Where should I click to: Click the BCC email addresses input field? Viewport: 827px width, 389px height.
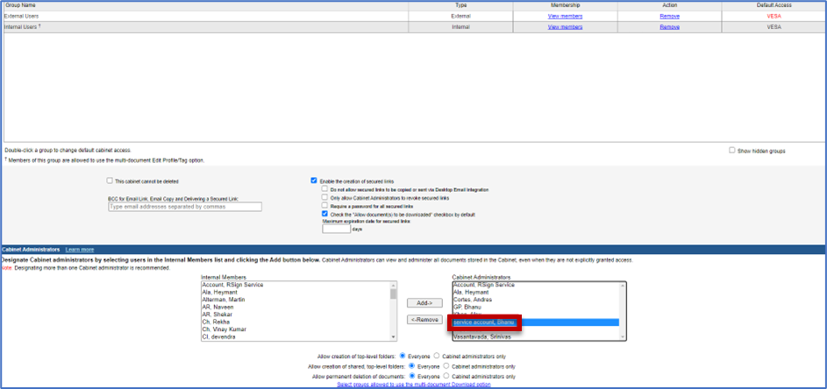(x=184, y=207)
